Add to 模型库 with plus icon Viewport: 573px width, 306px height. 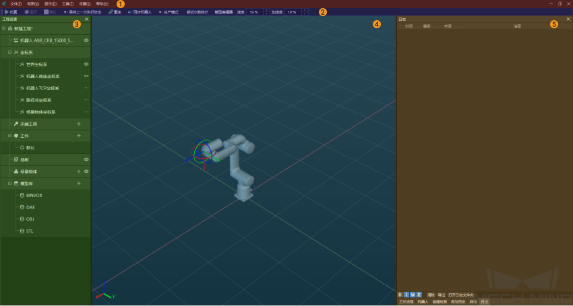coord(79,184)
